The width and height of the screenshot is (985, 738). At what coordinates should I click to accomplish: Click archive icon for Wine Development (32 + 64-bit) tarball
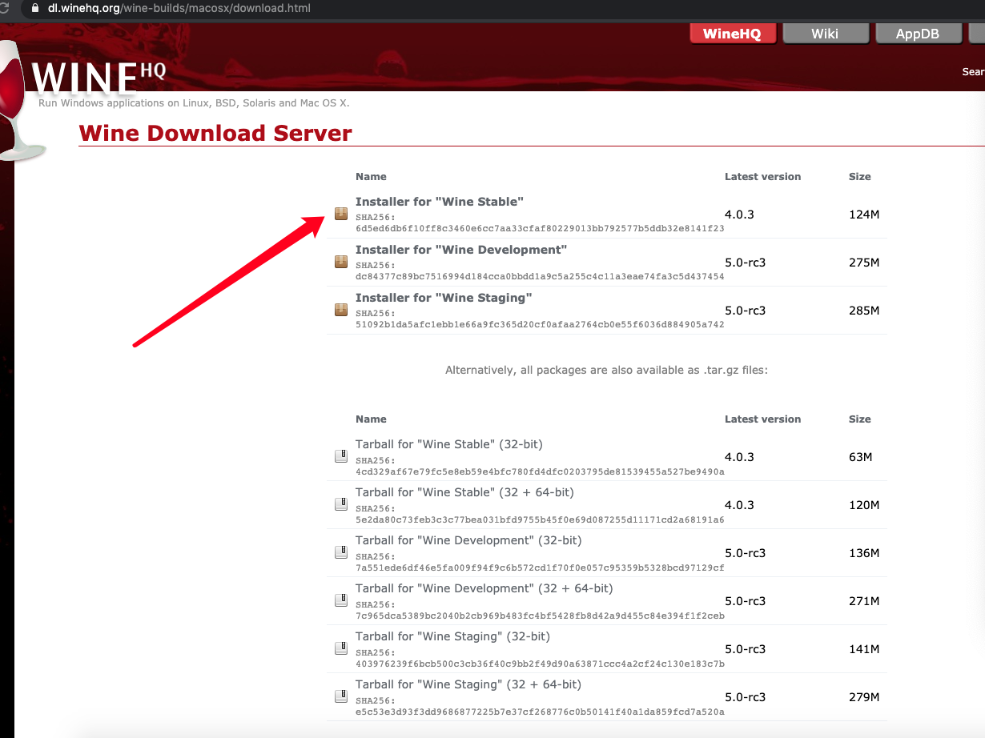pos(341,601)
